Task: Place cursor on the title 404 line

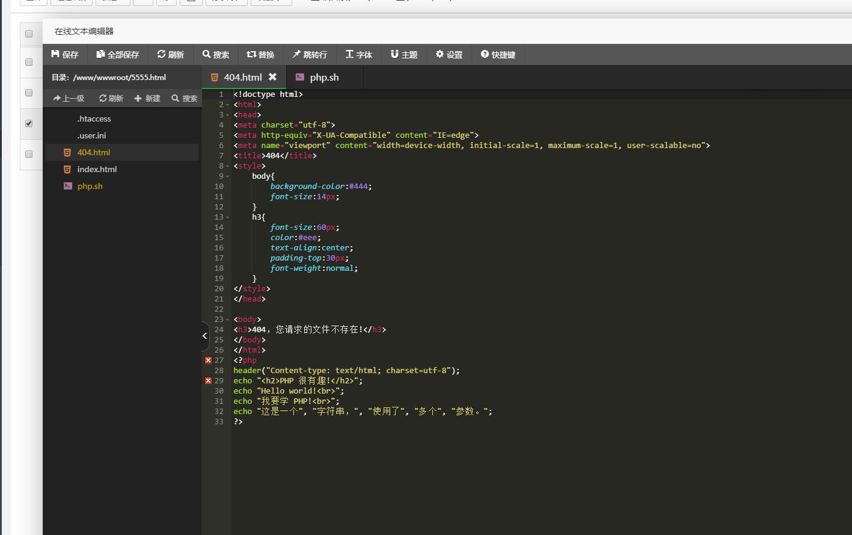Action: [275, 156]
